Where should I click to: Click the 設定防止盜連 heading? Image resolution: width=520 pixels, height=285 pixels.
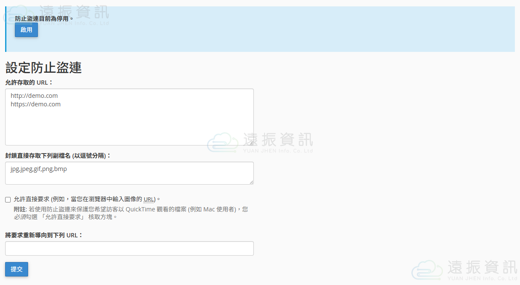pyautogui.click(x=43, y=68)
